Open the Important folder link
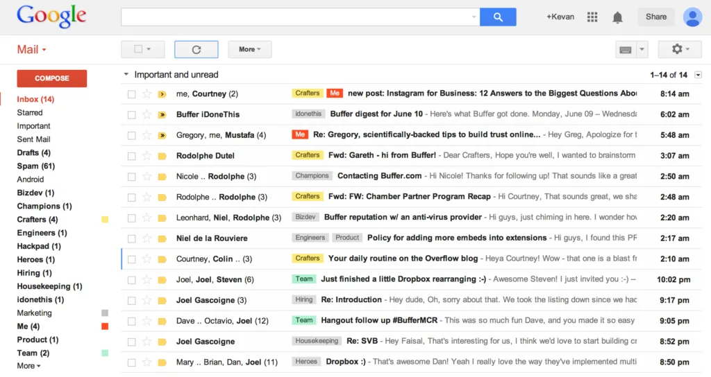The width and height of the screenshot is (711, 377). 33,126
